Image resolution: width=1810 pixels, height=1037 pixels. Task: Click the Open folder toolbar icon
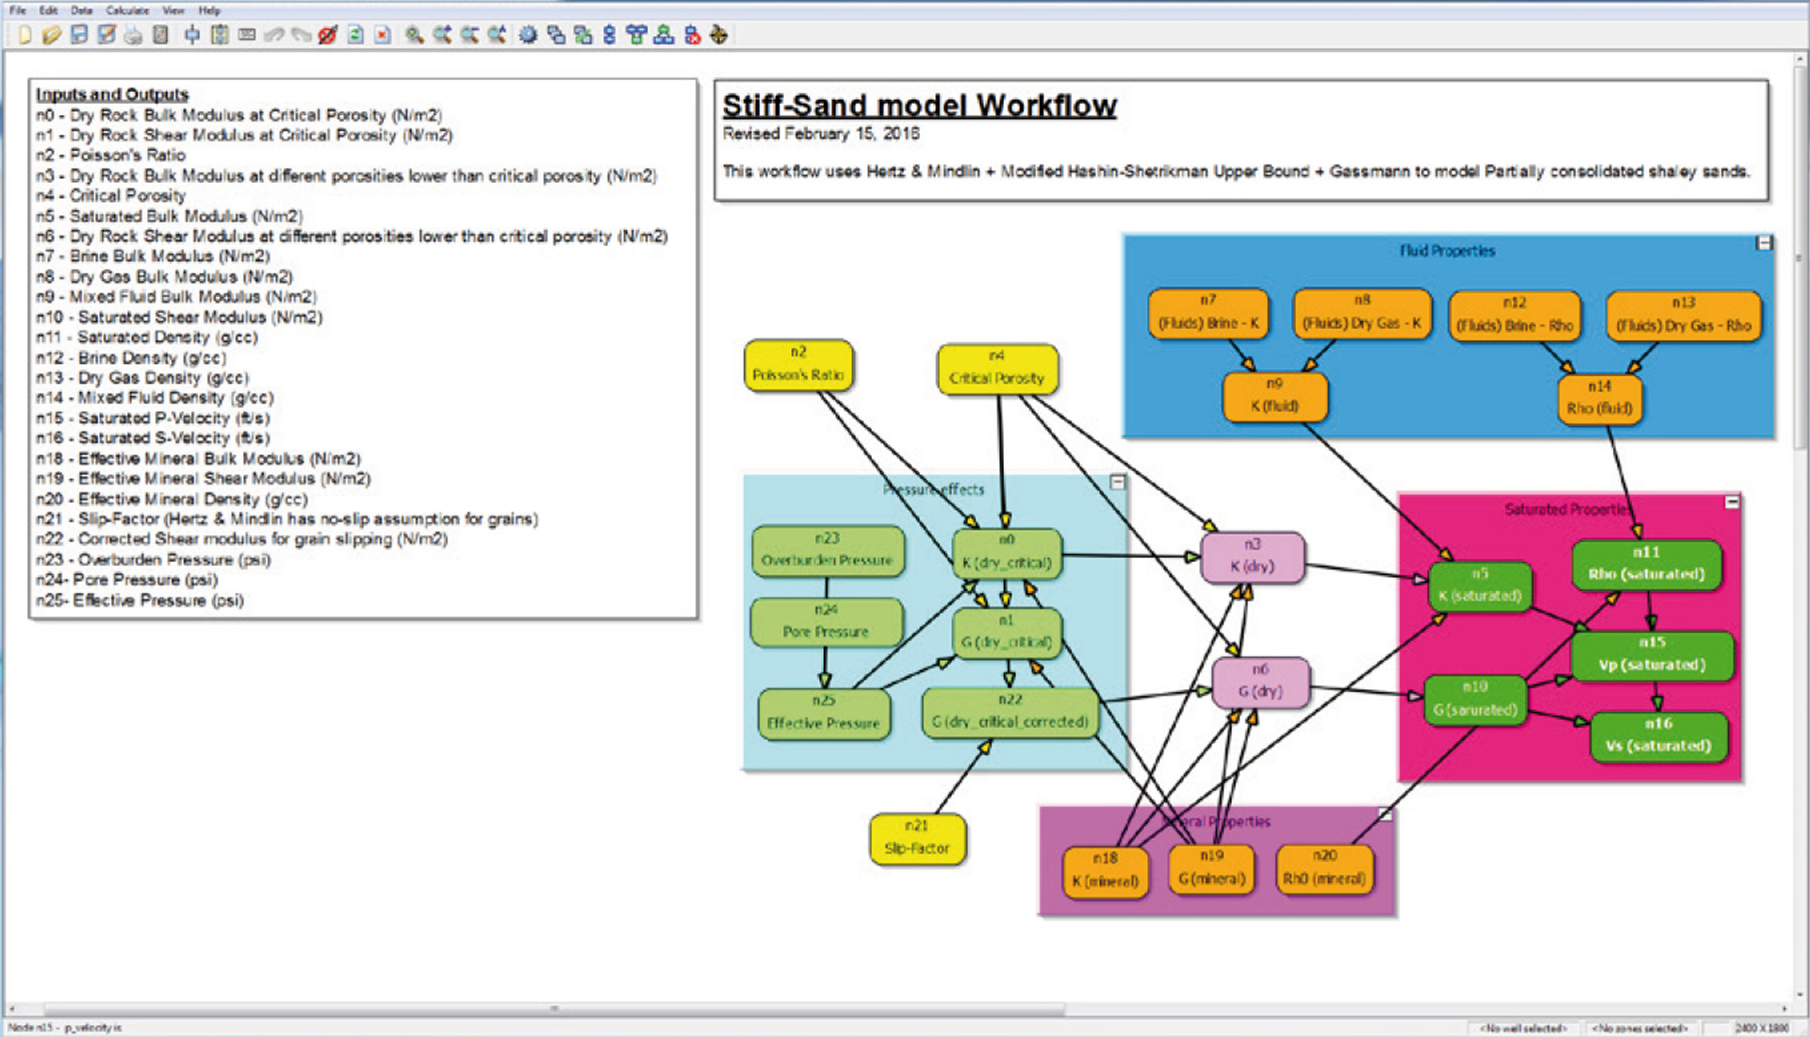(52, 35)
